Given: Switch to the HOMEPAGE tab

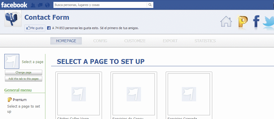Looking at the screenshot, I should tap(66, 41).
